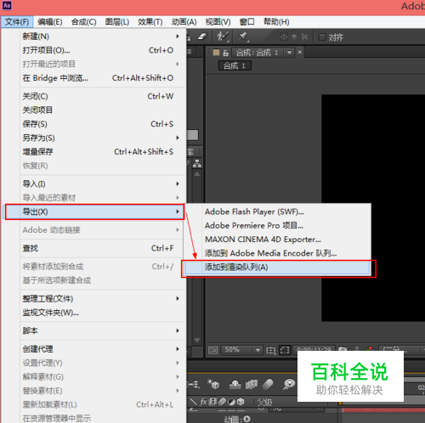The height and width of the screenshot is (423, 425).
Task: Open the 文件(F) menu
Action: pos(17,22)
